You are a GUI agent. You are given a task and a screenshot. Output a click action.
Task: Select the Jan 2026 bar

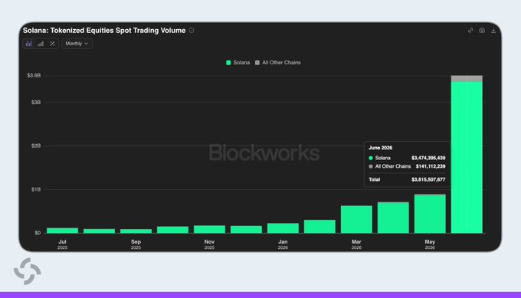coord(283,228)
